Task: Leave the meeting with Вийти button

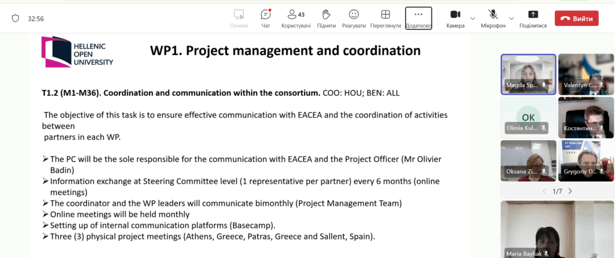Action: click(x=577, y=19)
